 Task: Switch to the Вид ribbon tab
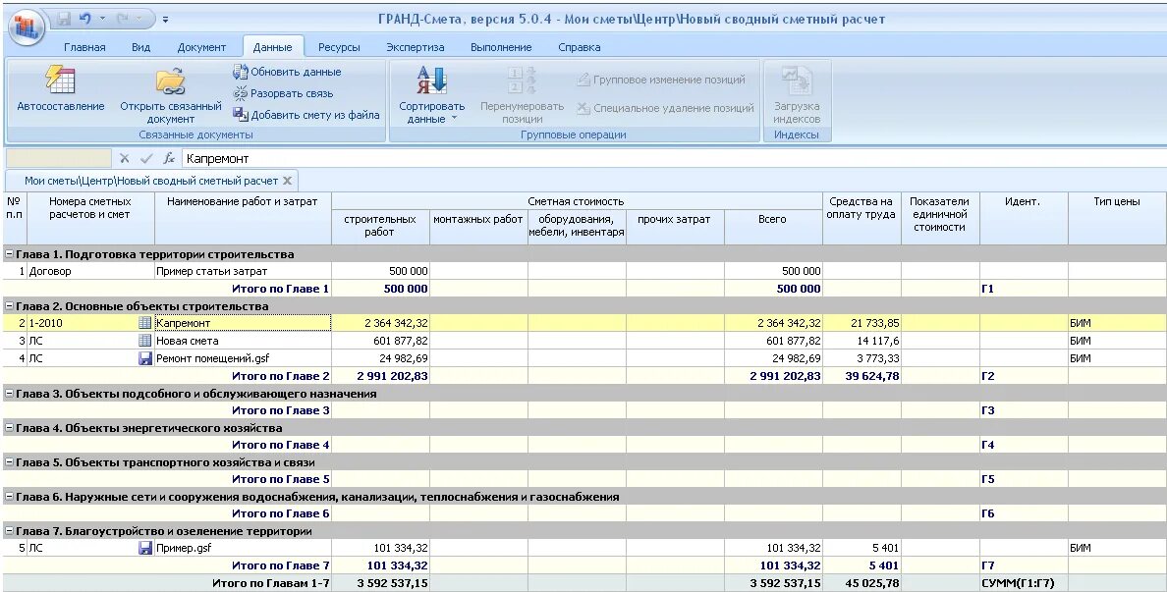tap(140, 47)
